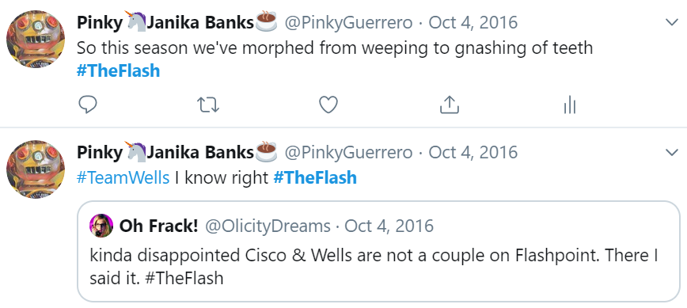Open the Oh Frack! display name

[x=158, y=226]
